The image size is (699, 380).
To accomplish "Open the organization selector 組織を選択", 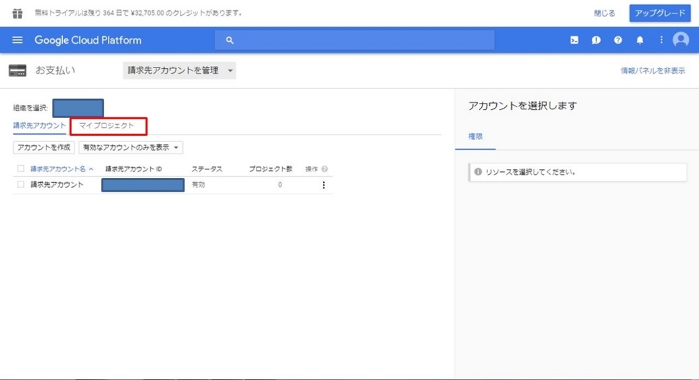I will pos(78,108).
